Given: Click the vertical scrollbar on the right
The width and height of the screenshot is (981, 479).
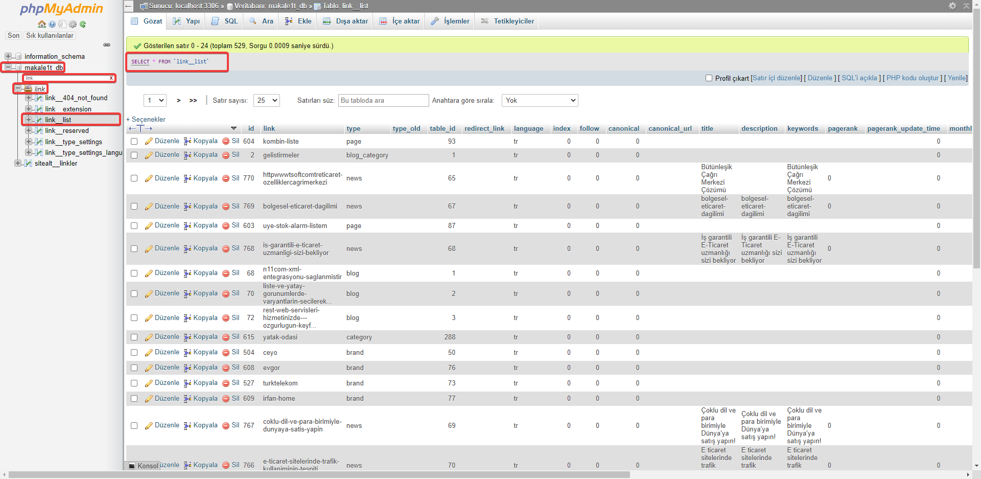Looking at the screenshot, I should click(x=977, y=138).
